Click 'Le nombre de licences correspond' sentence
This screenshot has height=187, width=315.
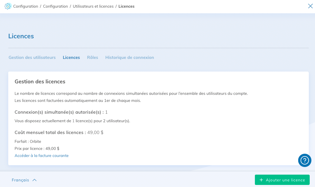click(x=131, y=94)
